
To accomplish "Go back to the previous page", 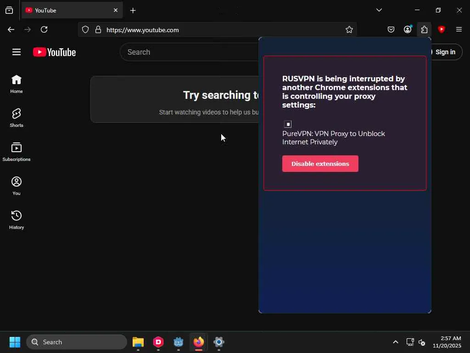I will [x=11, y=29].
